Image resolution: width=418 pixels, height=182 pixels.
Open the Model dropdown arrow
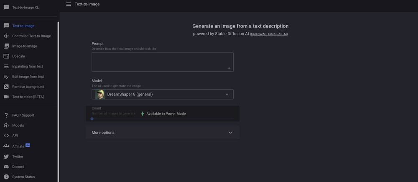coord(227,94)
